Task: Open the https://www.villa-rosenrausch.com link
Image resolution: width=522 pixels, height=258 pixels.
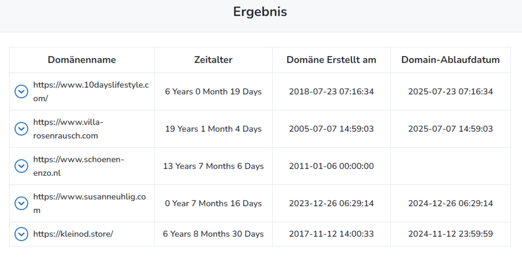Action: [68, 129]
